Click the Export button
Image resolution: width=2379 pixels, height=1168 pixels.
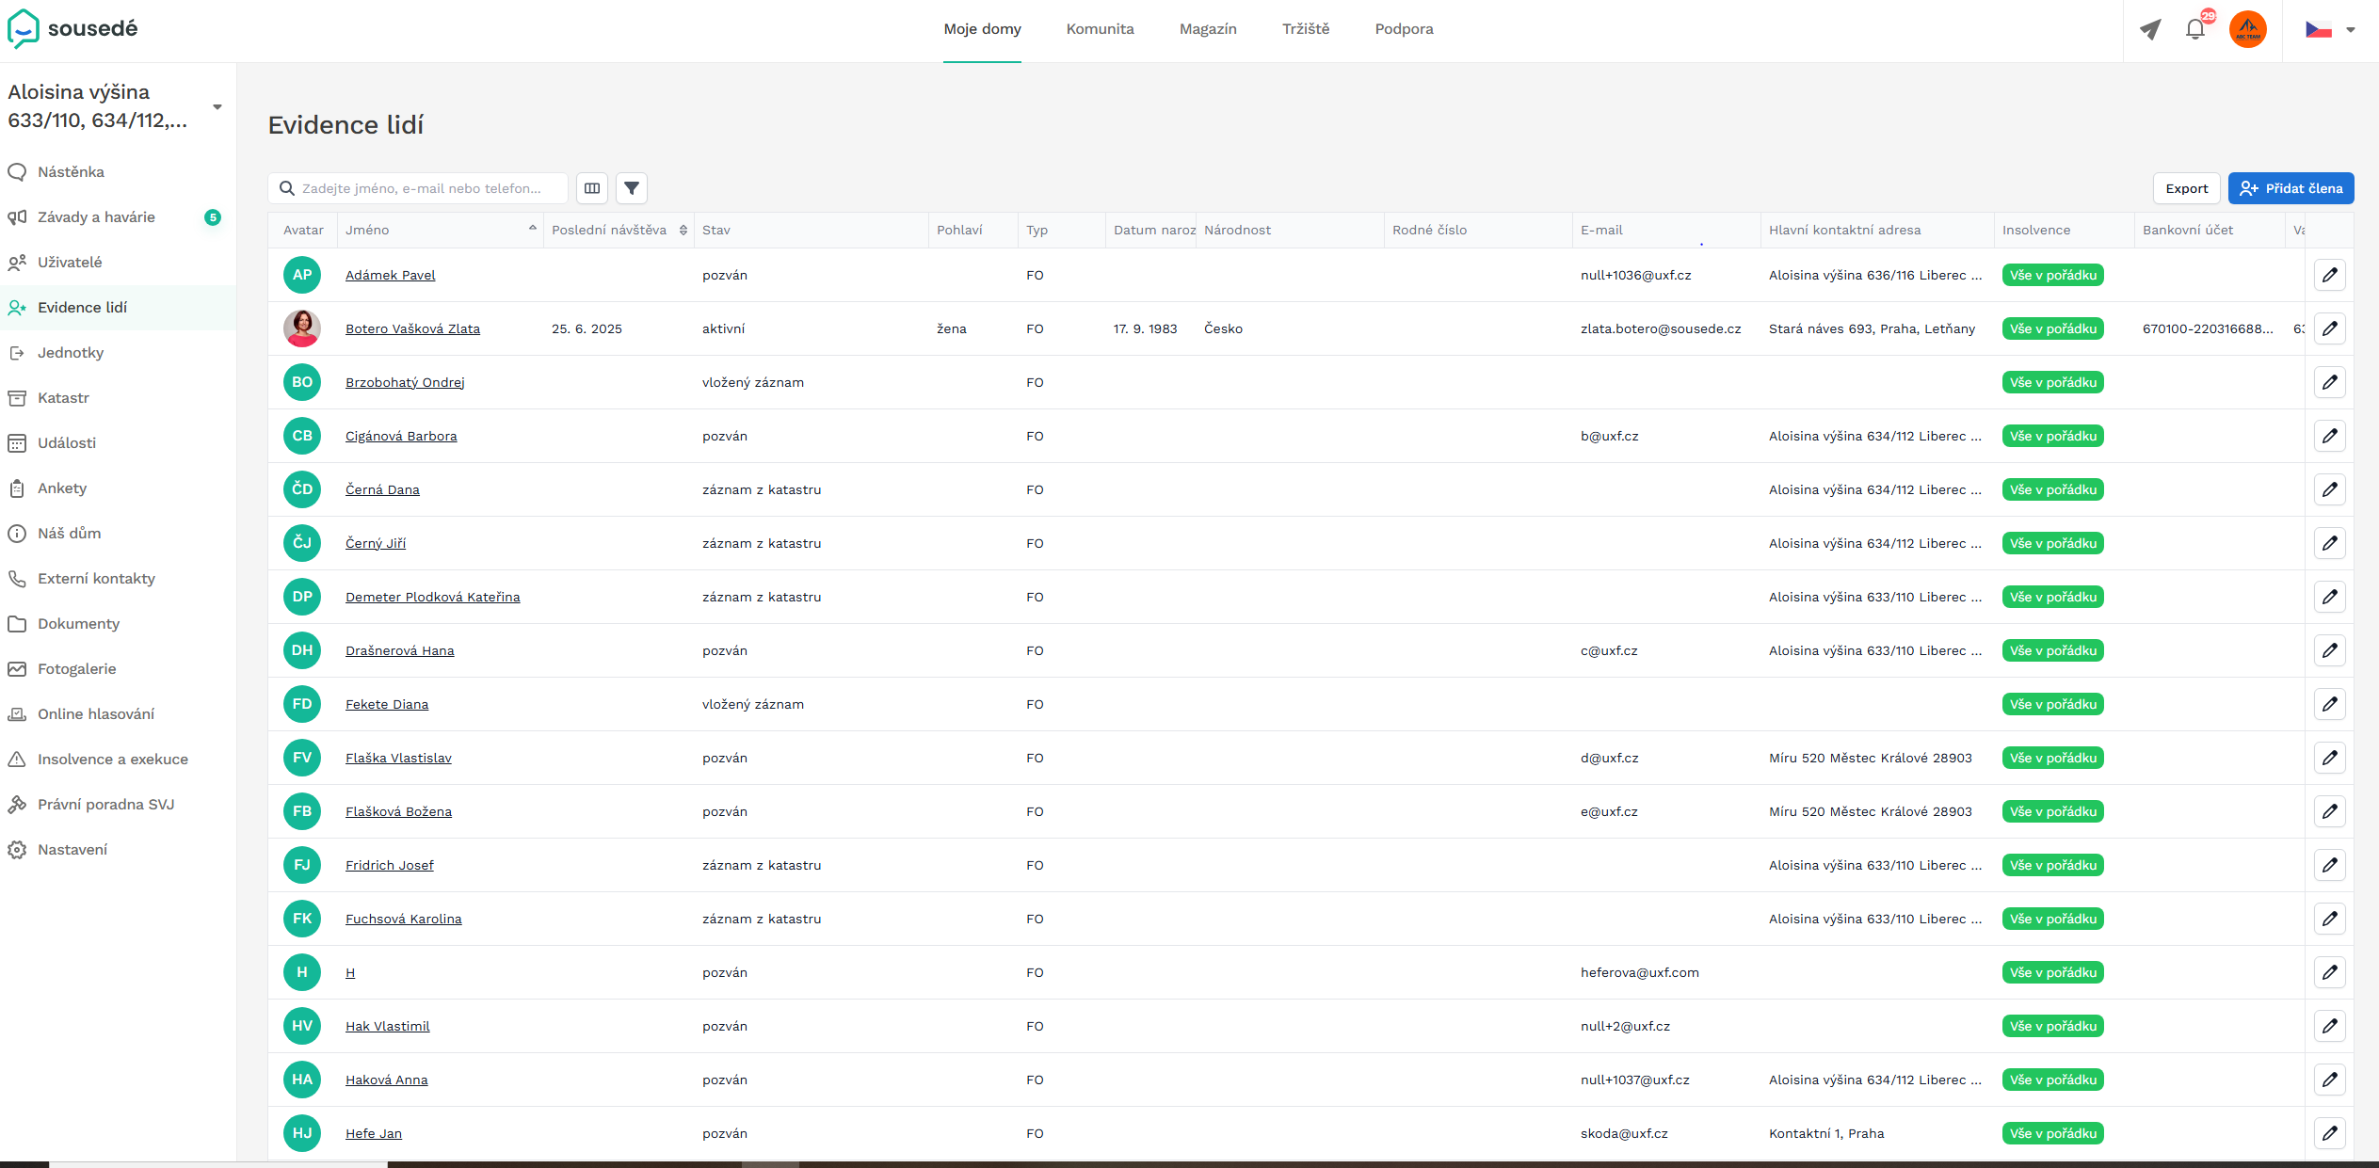click(x=2186, y=188)
